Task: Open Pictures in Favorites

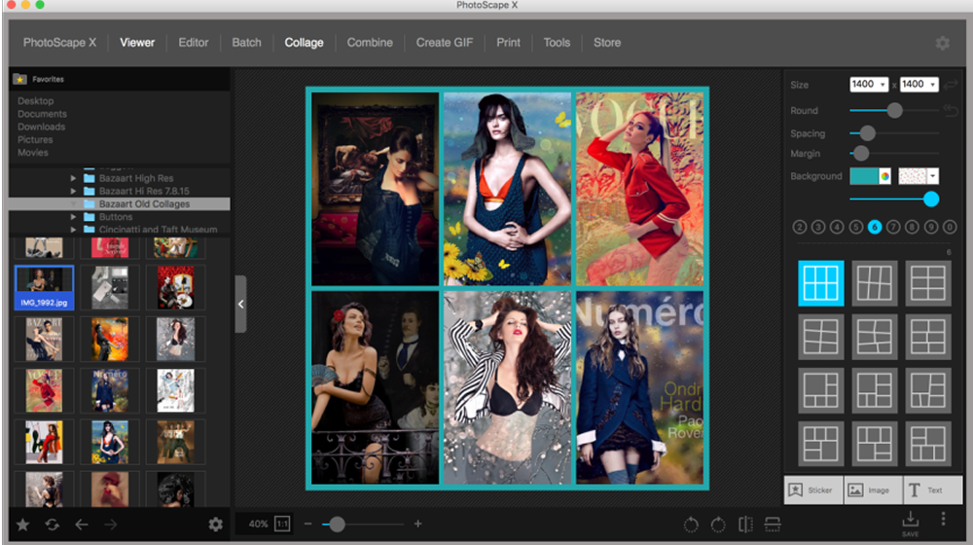Action: point(35,140)
